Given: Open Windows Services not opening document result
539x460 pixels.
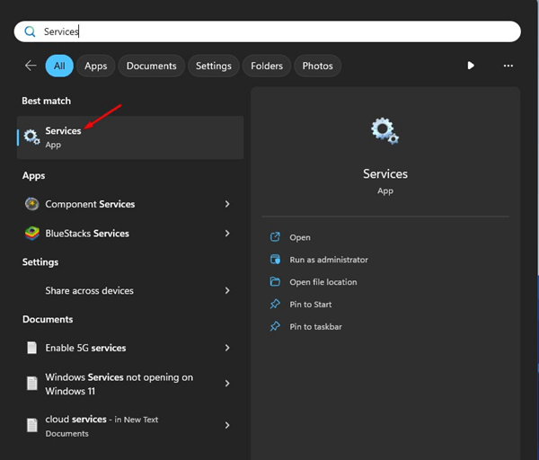Looking at the screenshot, I should tap(119, 384).
